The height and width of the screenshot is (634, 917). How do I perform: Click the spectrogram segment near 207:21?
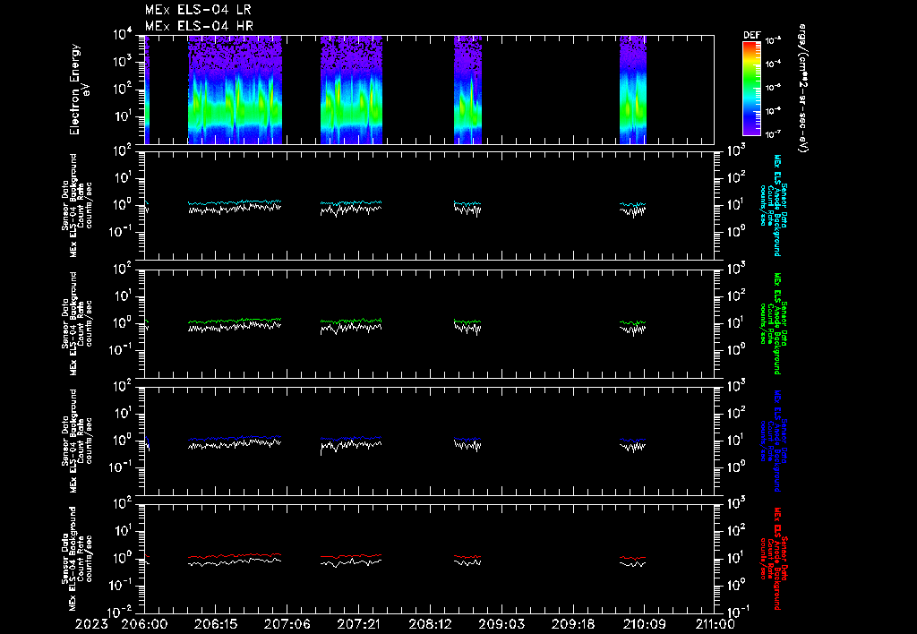coord(351,90)
